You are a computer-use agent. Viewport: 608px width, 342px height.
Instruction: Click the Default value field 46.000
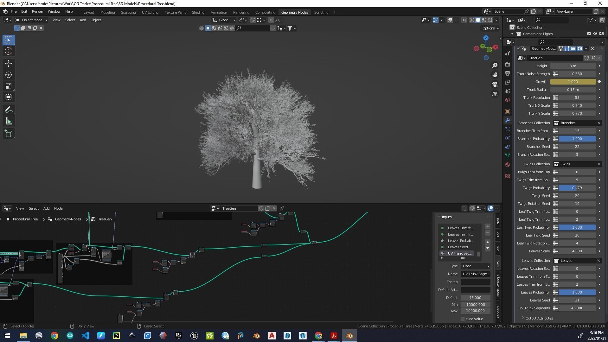pos(476,298)
